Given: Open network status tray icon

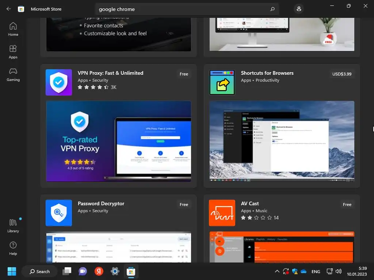Looking at the screenshot, I should tap(330, 271).
